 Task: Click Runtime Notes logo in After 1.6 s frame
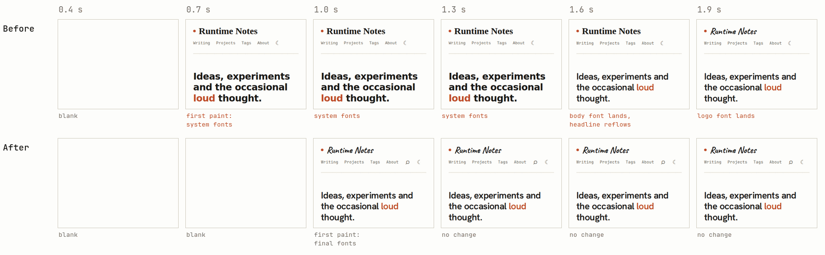tap(606, 151)
